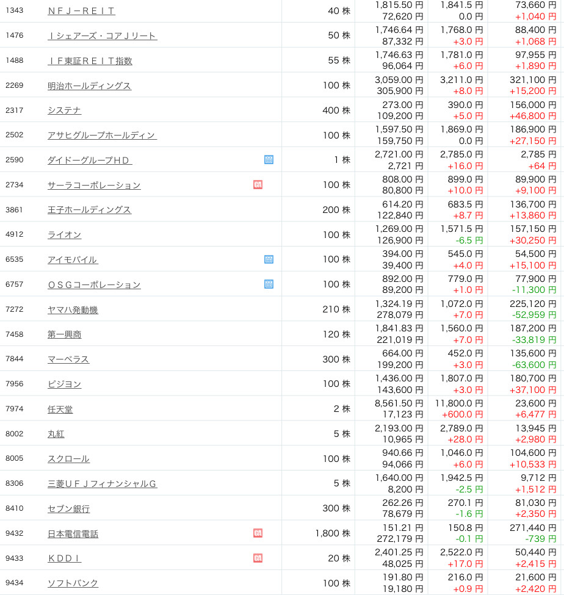Image resolution: width=564 pixels, height=595 pixels.
Task: Click ソフトバンク valuation 21,600 円
Action: [536, 577]
